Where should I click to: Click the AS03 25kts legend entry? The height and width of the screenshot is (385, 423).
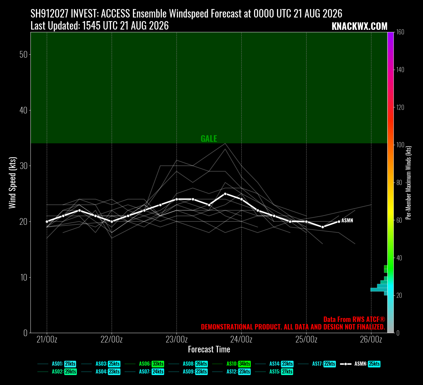click(101, 364)
